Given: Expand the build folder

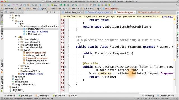Looking at the screenshot, I should (10, 16).
